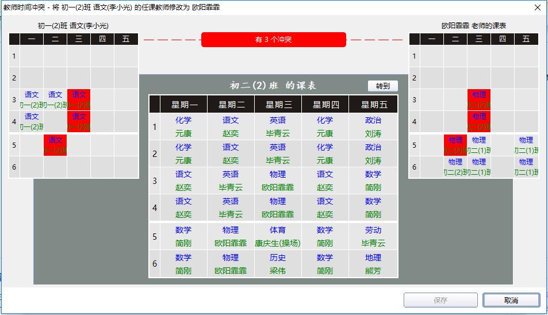Click red 语文 conflict cell in left period 5
The width and height of the screenshot is (548, 315).
(55, 145)
